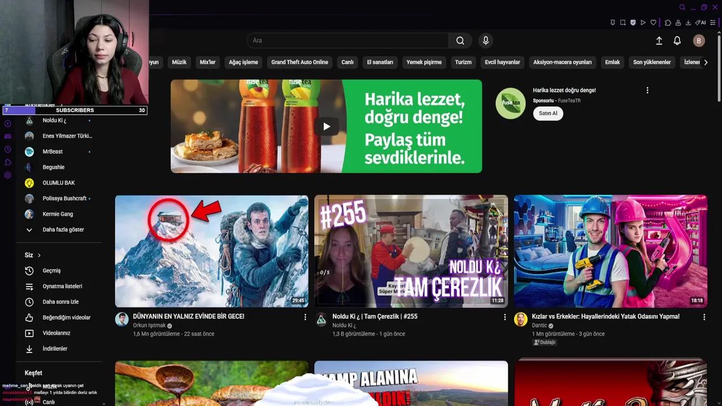Play the FuseTea ad video
Screen dimensions: 722x406
coord(327,126)
